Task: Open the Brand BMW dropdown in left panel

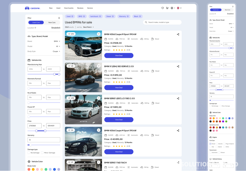Action: pos(57,41)
